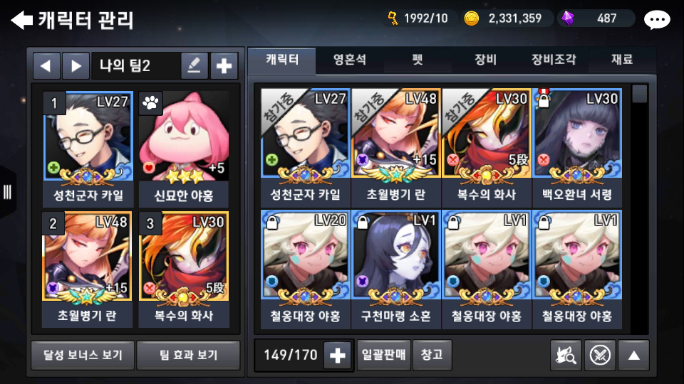Tap the back arrow beside 캐릭터 관리
The width and height of the screenshot is (684, 384).
coord(22,20)
